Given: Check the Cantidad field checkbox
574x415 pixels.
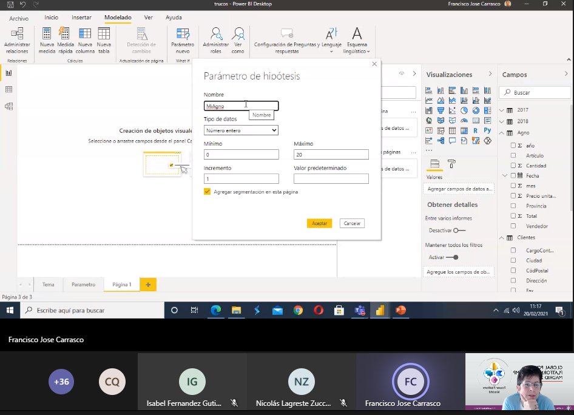Looking at the screenshot, I should (x=513, y=166).
